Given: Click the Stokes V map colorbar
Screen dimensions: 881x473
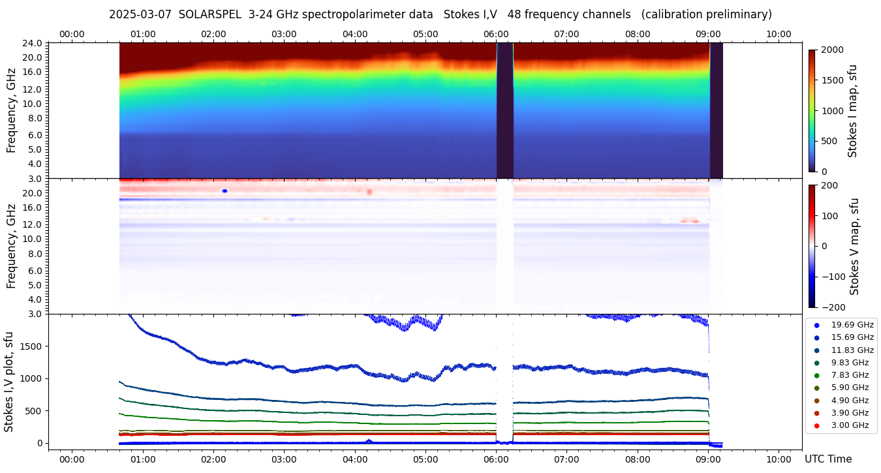Looking at the screenshot, I should [x=812, y=246].
